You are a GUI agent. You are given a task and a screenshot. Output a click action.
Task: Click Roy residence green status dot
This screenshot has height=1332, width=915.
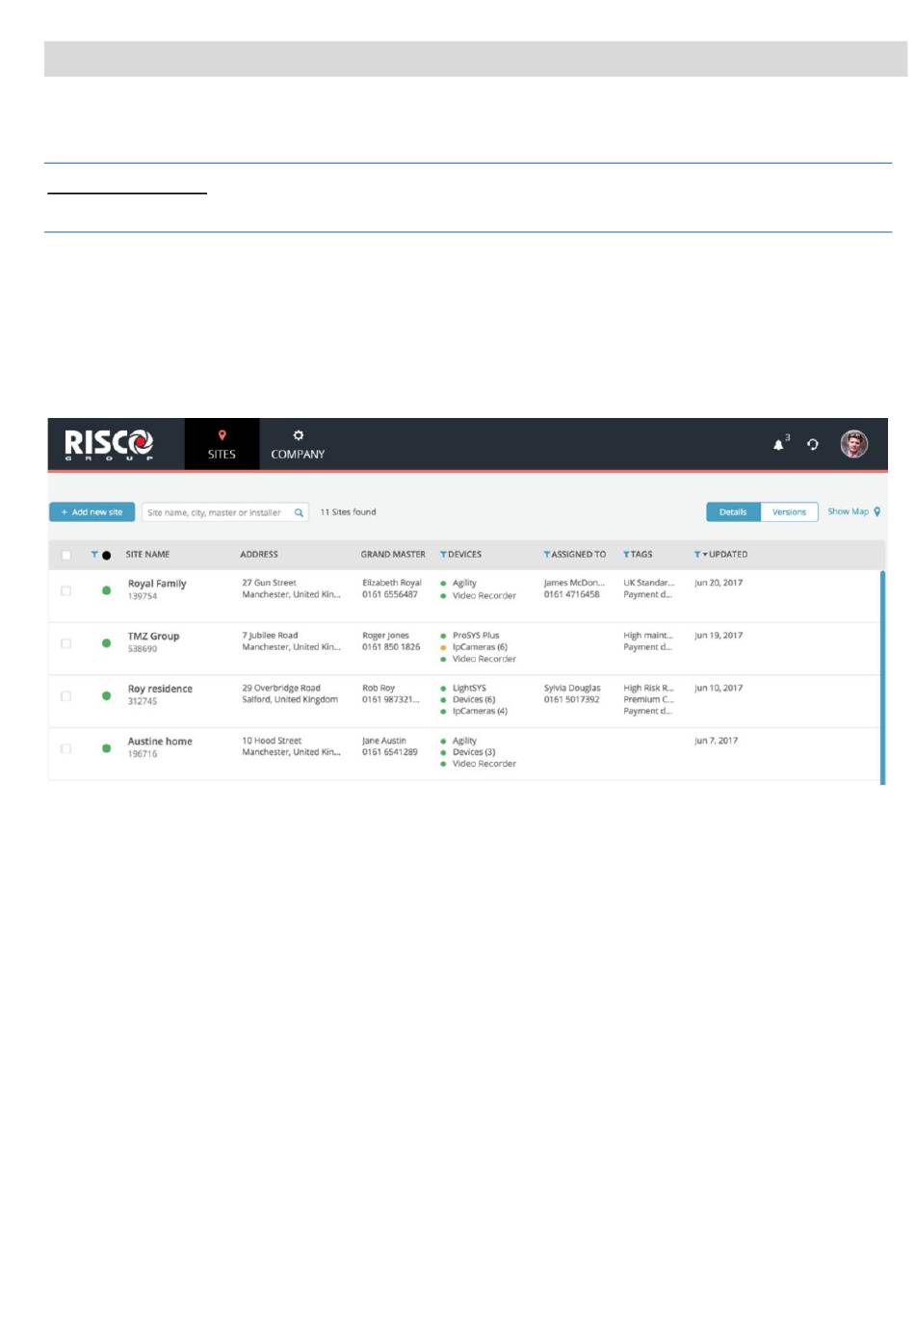[106, 695]
